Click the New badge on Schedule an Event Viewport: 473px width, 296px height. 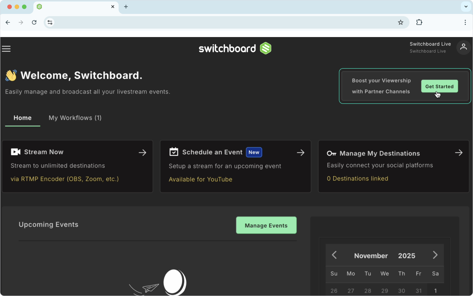[x=254, y=152]
